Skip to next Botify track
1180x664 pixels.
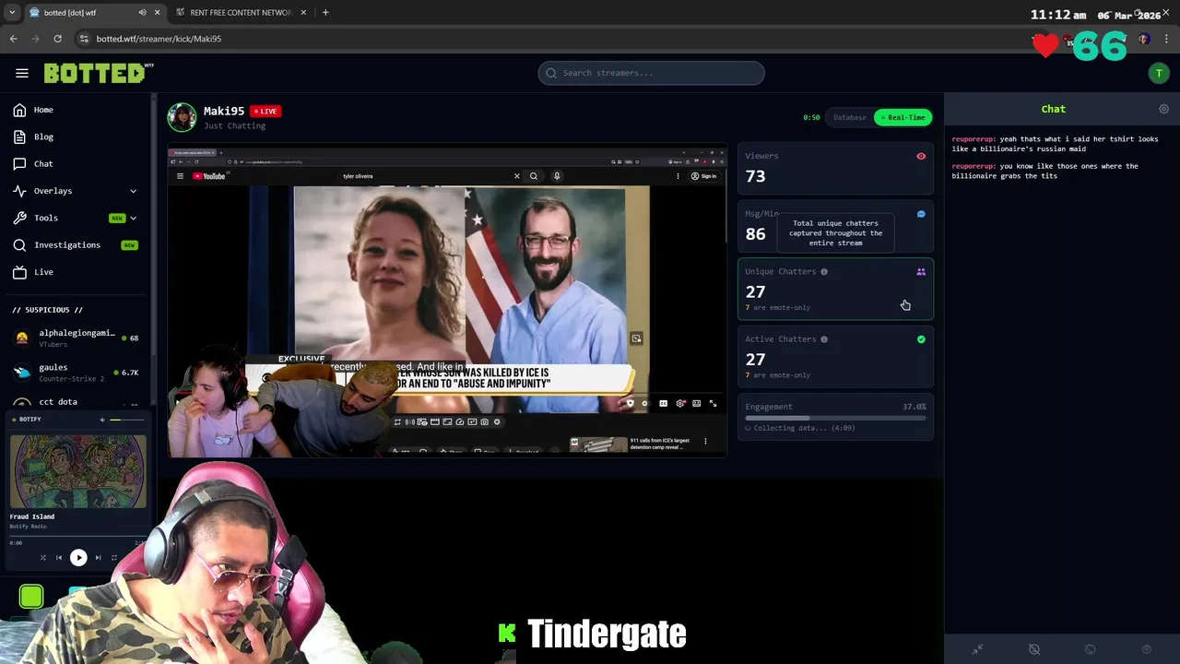point(98,557)
